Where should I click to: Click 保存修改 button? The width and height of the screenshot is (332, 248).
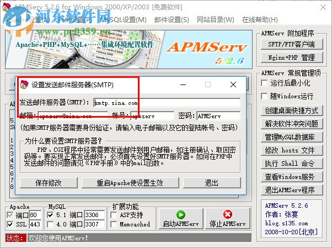tap(49, 183)
